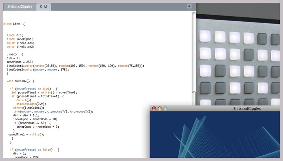Close the ShitsandGiggles sketch window
The image size is (283, 161).
tap(154, 108)
